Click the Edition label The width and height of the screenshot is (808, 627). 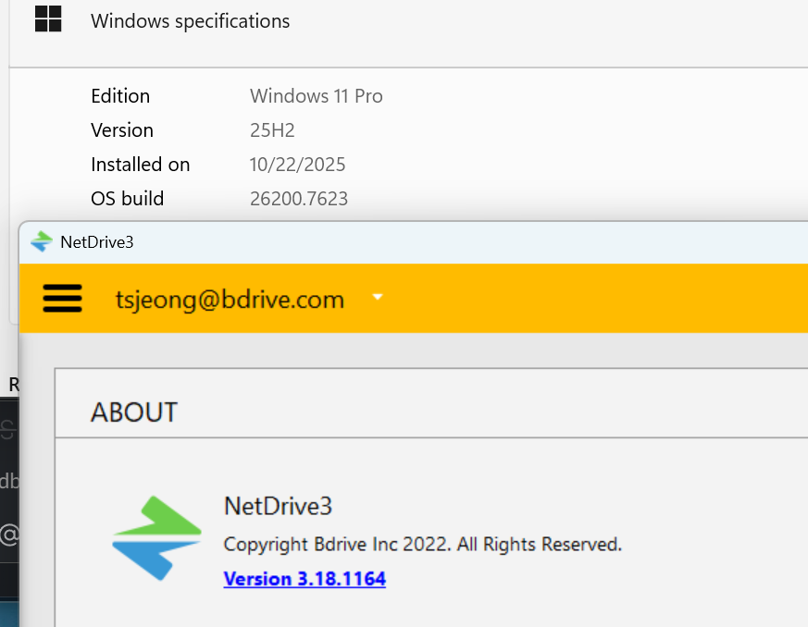tap(120, 96)
